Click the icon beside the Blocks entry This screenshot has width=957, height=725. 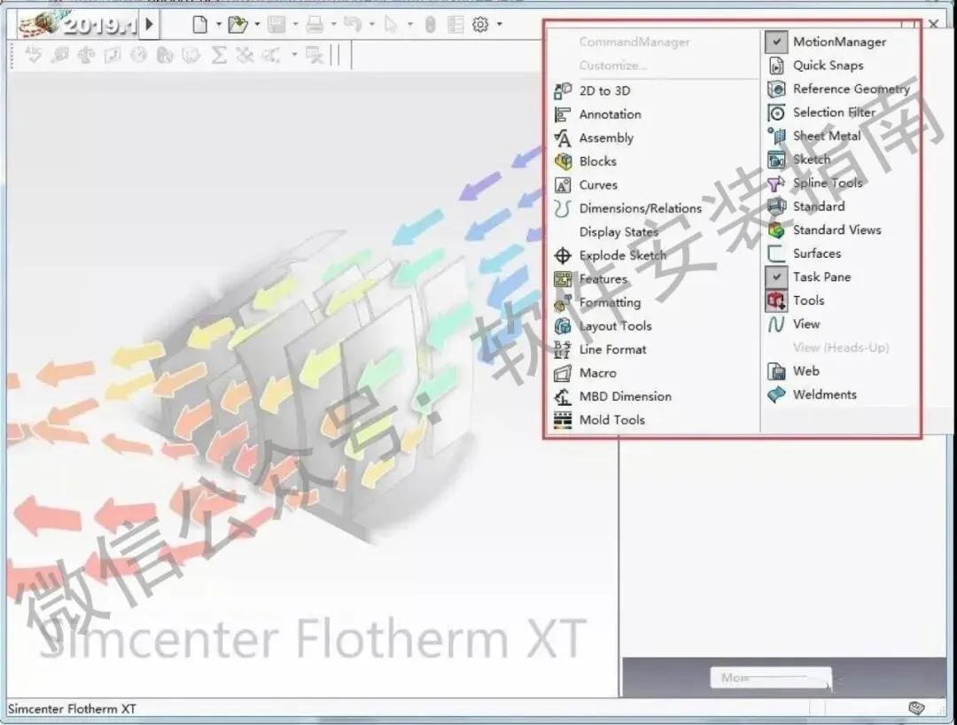click(x=562, y=161)
